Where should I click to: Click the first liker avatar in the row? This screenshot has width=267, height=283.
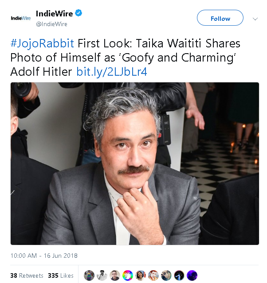click(89, 275)
